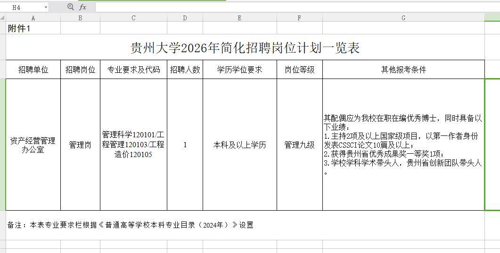Select the recruit count cell showing 1
The image size is (500, 253).
(185, 145)
